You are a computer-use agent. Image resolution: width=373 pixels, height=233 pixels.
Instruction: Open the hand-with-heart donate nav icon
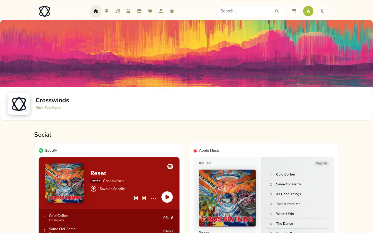(161, 11)
